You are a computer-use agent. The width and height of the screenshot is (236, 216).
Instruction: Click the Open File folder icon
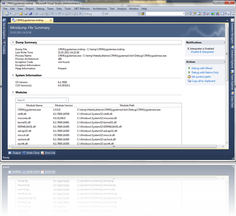coord(21,14)
